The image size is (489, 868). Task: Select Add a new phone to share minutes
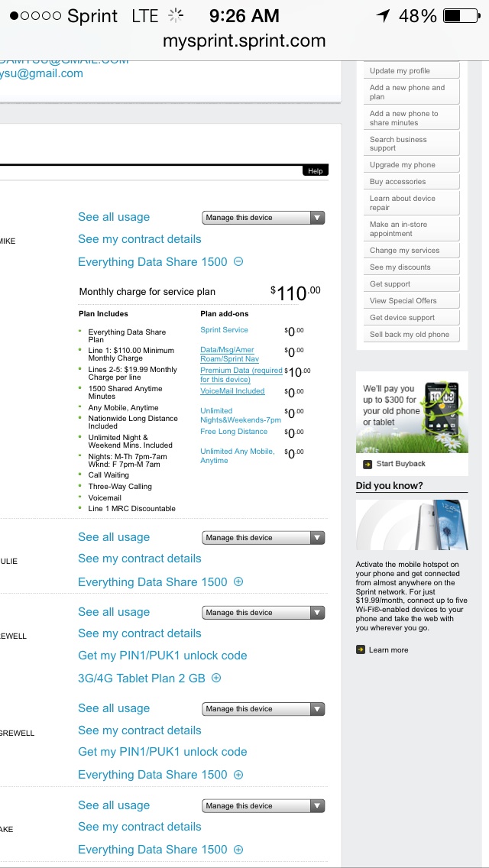(412, 118)
